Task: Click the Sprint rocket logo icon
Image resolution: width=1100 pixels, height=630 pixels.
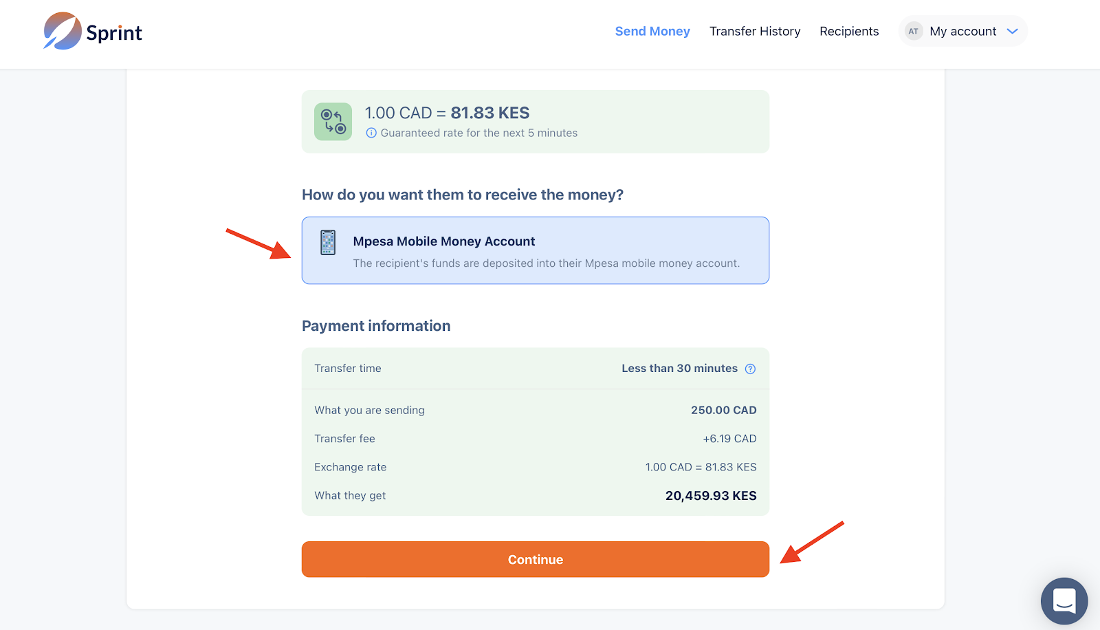Action: 62,31
